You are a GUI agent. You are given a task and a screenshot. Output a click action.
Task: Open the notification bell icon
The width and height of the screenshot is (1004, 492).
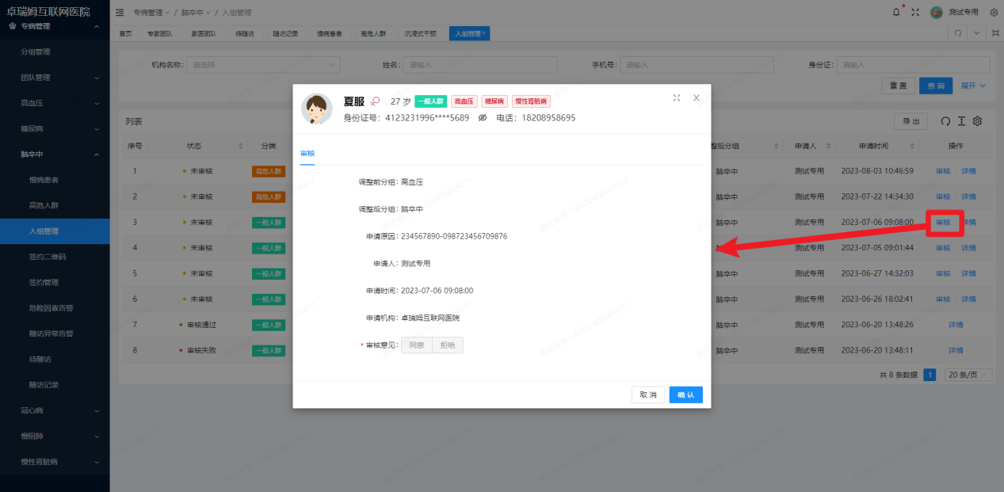pyautogui.click(x=895, y=12)
